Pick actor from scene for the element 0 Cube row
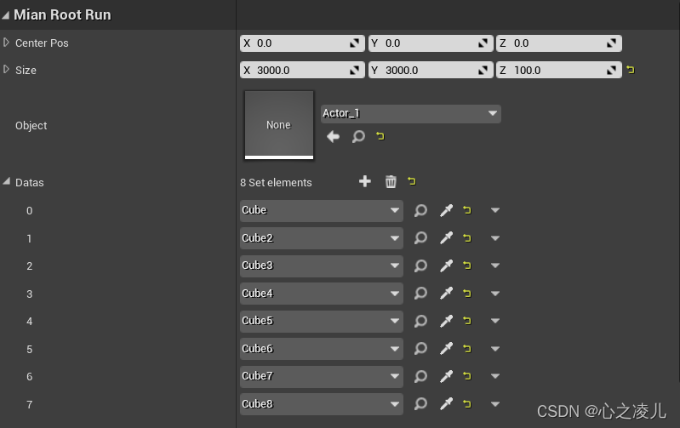 point(446,210)
